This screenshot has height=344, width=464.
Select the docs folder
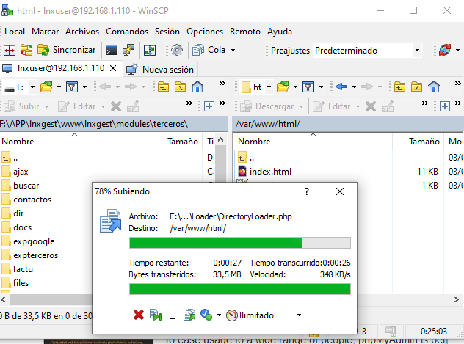coord(23,227)
